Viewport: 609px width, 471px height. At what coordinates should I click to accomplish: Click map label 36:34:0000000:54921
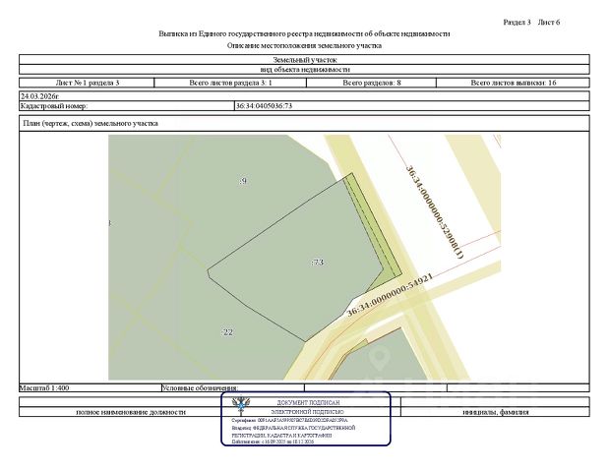pyautogui.click(x=390, y=295)
